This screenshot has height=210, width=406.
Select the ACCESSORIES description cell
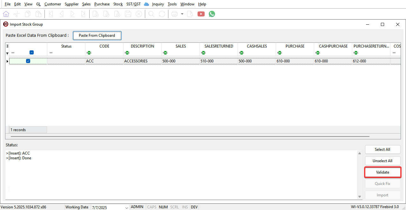[x=142, y=61]
